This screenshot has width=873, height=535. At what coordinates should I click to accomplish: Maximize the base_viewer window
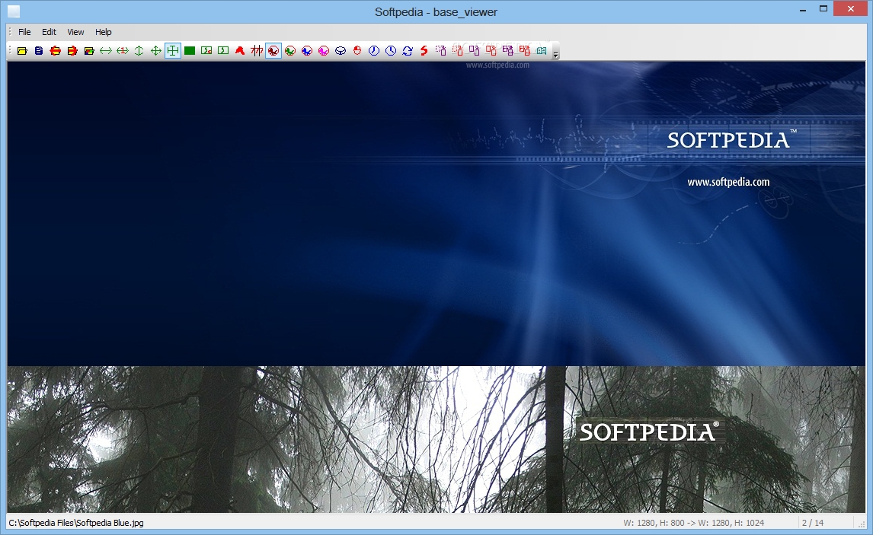click(823, 9)
